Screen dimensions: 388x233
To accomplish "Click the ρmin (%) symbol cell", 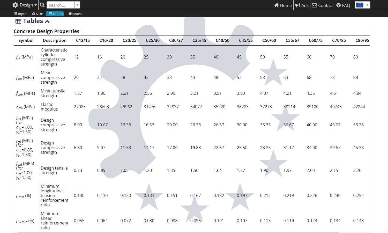I will [x=24, y=196].
